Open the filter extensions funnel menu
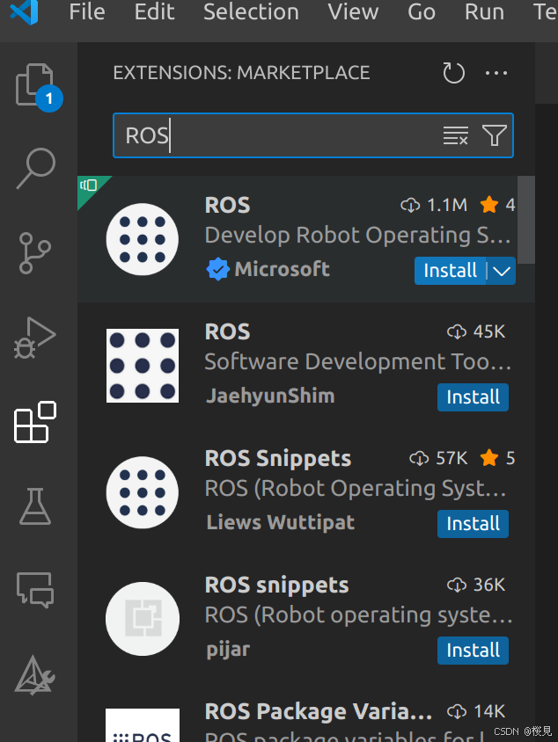Screen dimensions: 558x742 point(495,135)
